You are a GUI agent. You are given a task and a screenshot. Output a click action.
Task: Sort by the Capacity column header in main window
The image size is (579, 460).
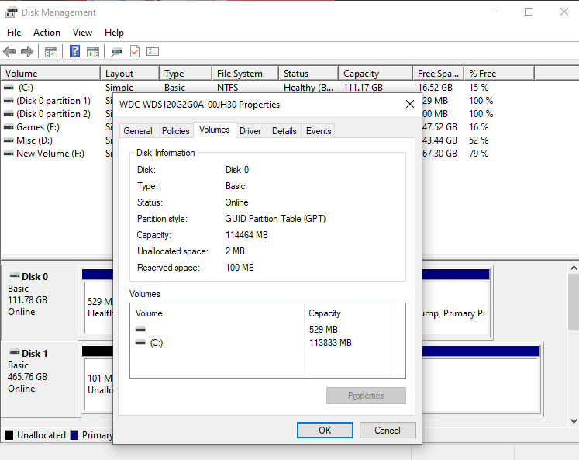tap(376, 74)
